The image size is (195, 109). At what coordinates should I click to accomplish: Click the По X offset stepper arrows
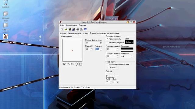(x=111, y=82)
